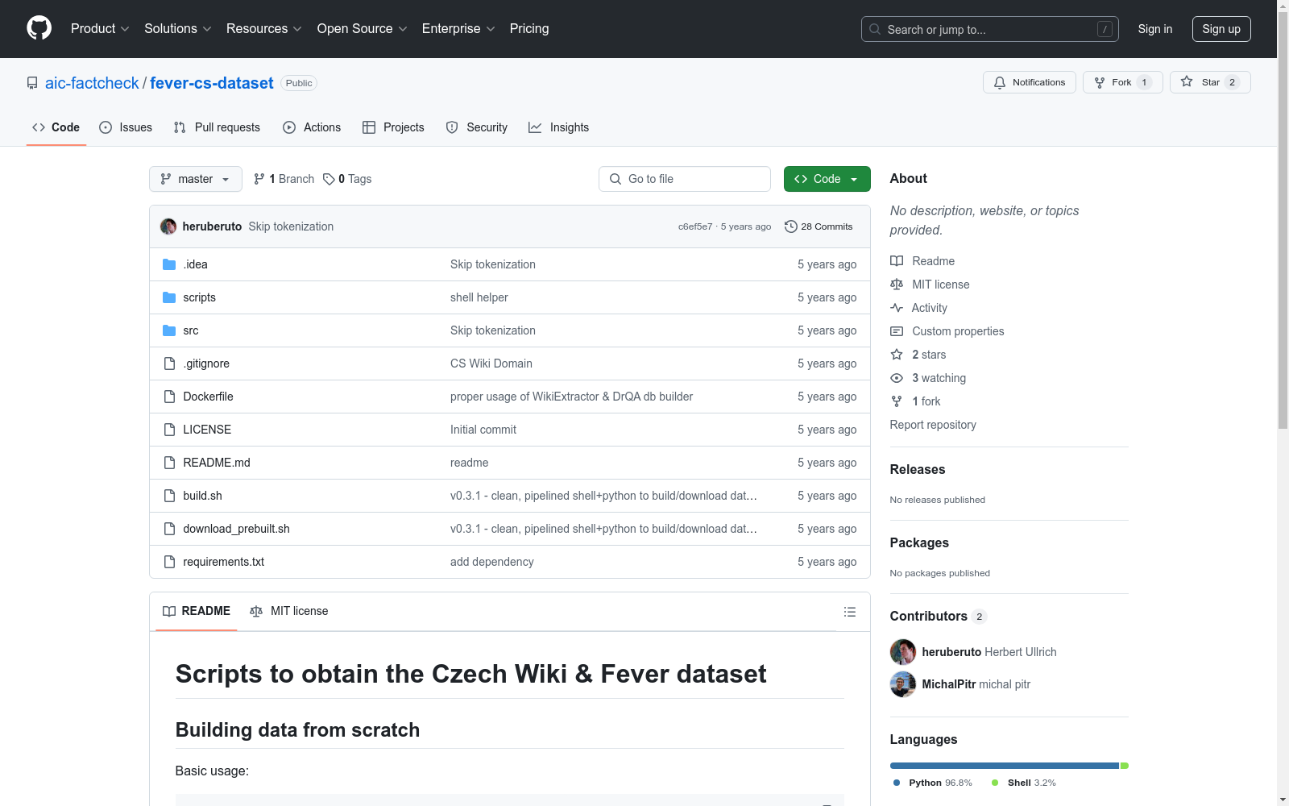Open the commit hash c6ef5e7

pos(695,226)
